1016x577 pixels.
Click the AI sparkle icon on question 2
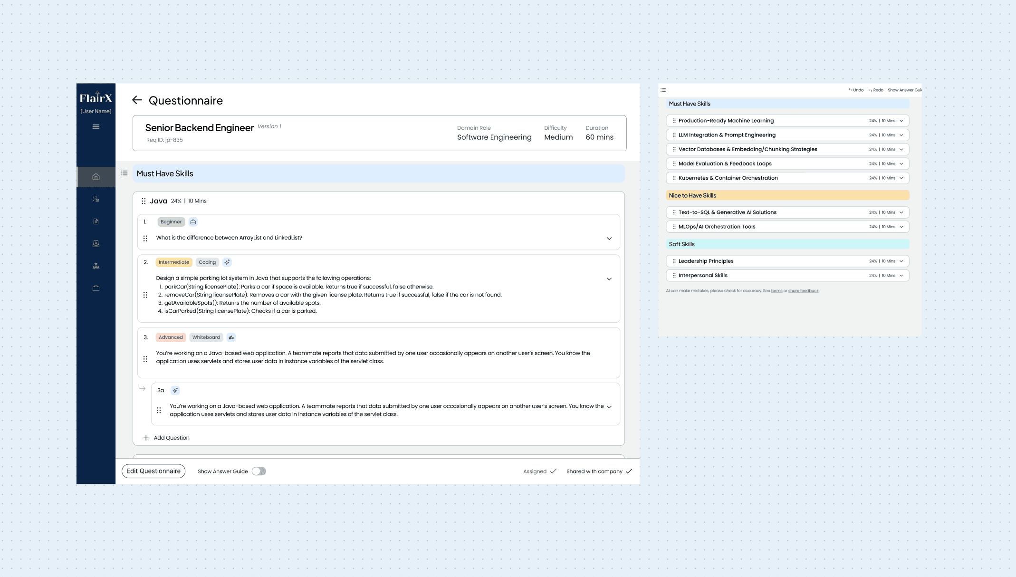click(227, 262)
